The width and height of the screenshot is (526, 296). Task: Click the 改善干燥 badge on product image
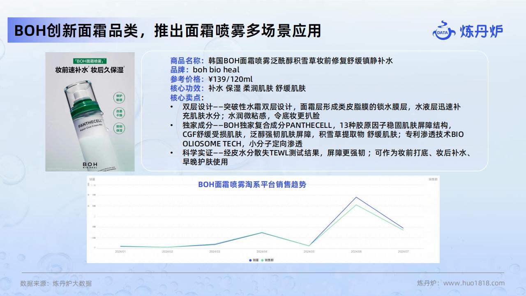click(120, 113)
